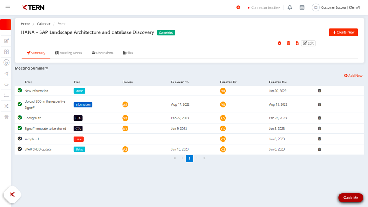This screenshot has height=207, width=368.
Task: Open the notifications bell
Action: (x=290, y=7)
